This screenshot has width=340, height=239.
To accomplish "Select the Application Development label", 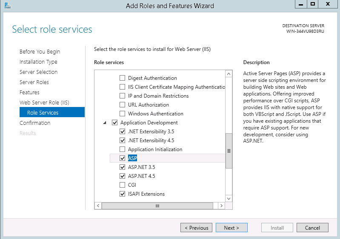I will pyautogui.click(x=149, y=123).
